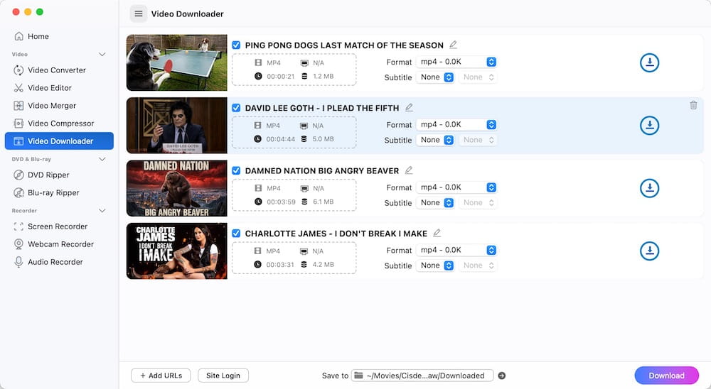Open the Video Editor label in sidebar
711x389 pixels.
pyautogui.click(x=50, y=88)
